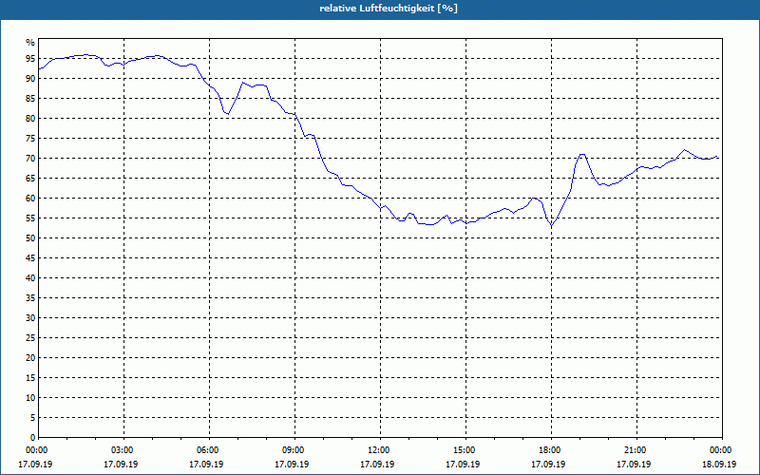Click the y-axis label '60'

pos(30,199)
